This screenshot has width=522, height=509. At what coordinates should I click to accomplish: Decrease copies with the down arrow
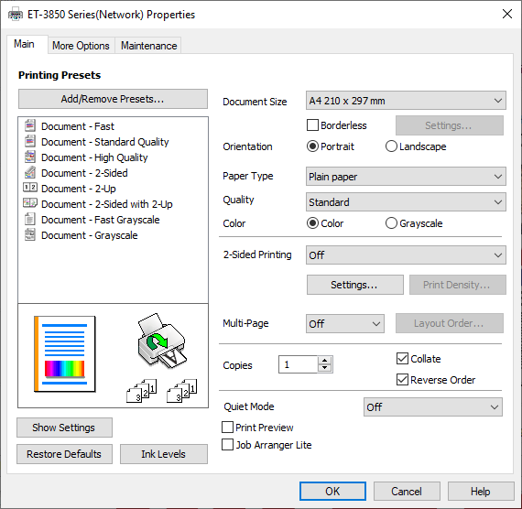pyautogui.click(x=324, y=368)
